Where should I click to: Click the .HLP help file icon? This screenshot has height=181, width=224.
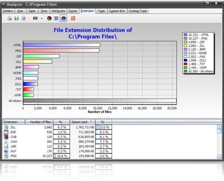(6, 151)
